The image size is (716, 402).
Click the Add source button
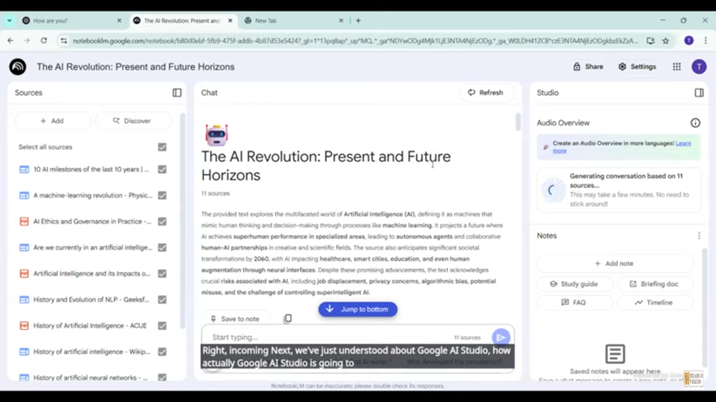click(x=52, y=121)
